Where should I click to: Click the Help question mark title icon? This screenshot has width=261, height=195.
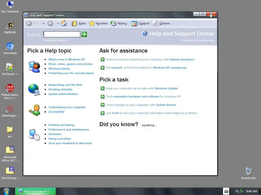[26, 15]
